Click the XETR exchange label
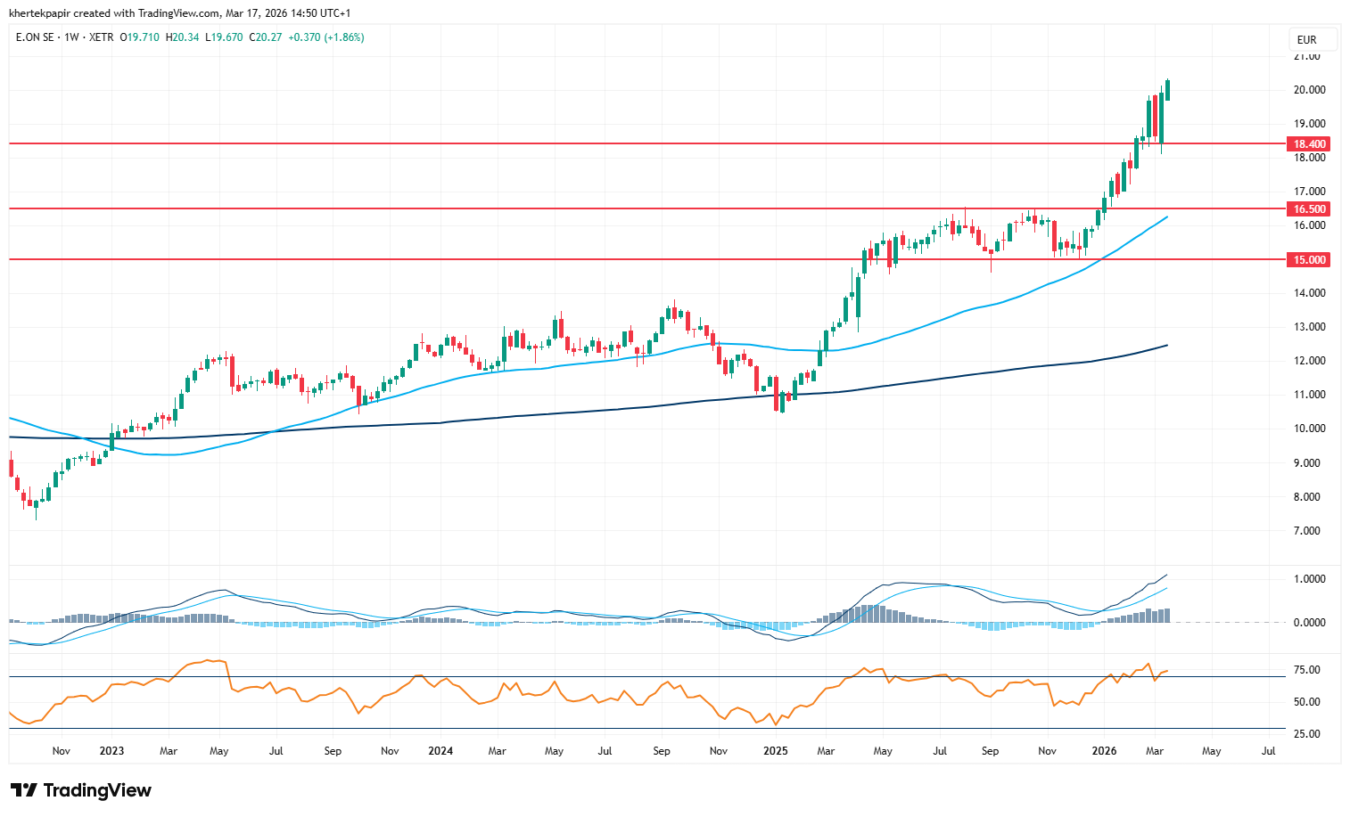The image size is (1350, 817). tap(102, 37)
